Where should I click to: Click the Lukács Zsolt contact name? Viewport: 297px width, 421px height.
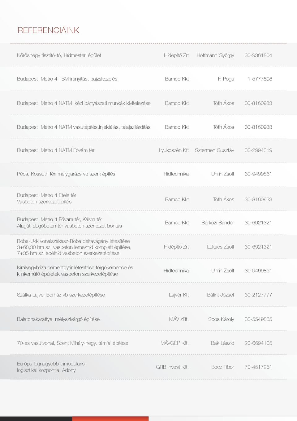pyautogui.click(x=221, y=247)
